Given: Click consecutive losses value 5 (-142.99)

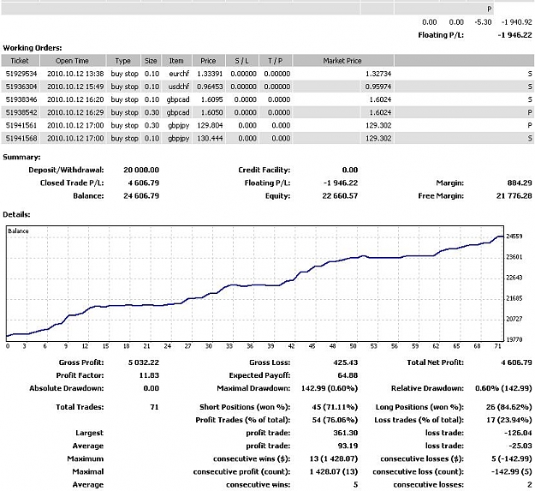Looking at the screenshot, I should (x=512, y=459).
